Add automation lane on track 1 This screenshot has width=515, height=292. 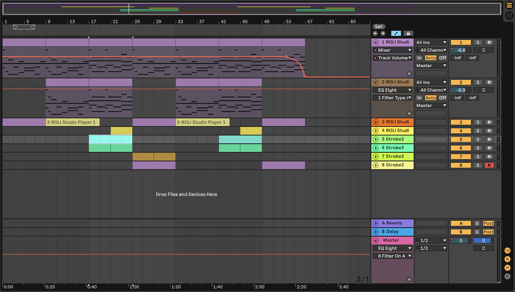[409, 74]
